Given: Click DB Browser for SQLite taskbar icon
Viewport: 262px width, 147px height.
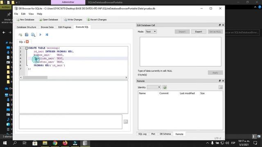Looking at the screenshot, I should [x=85, y=143].
